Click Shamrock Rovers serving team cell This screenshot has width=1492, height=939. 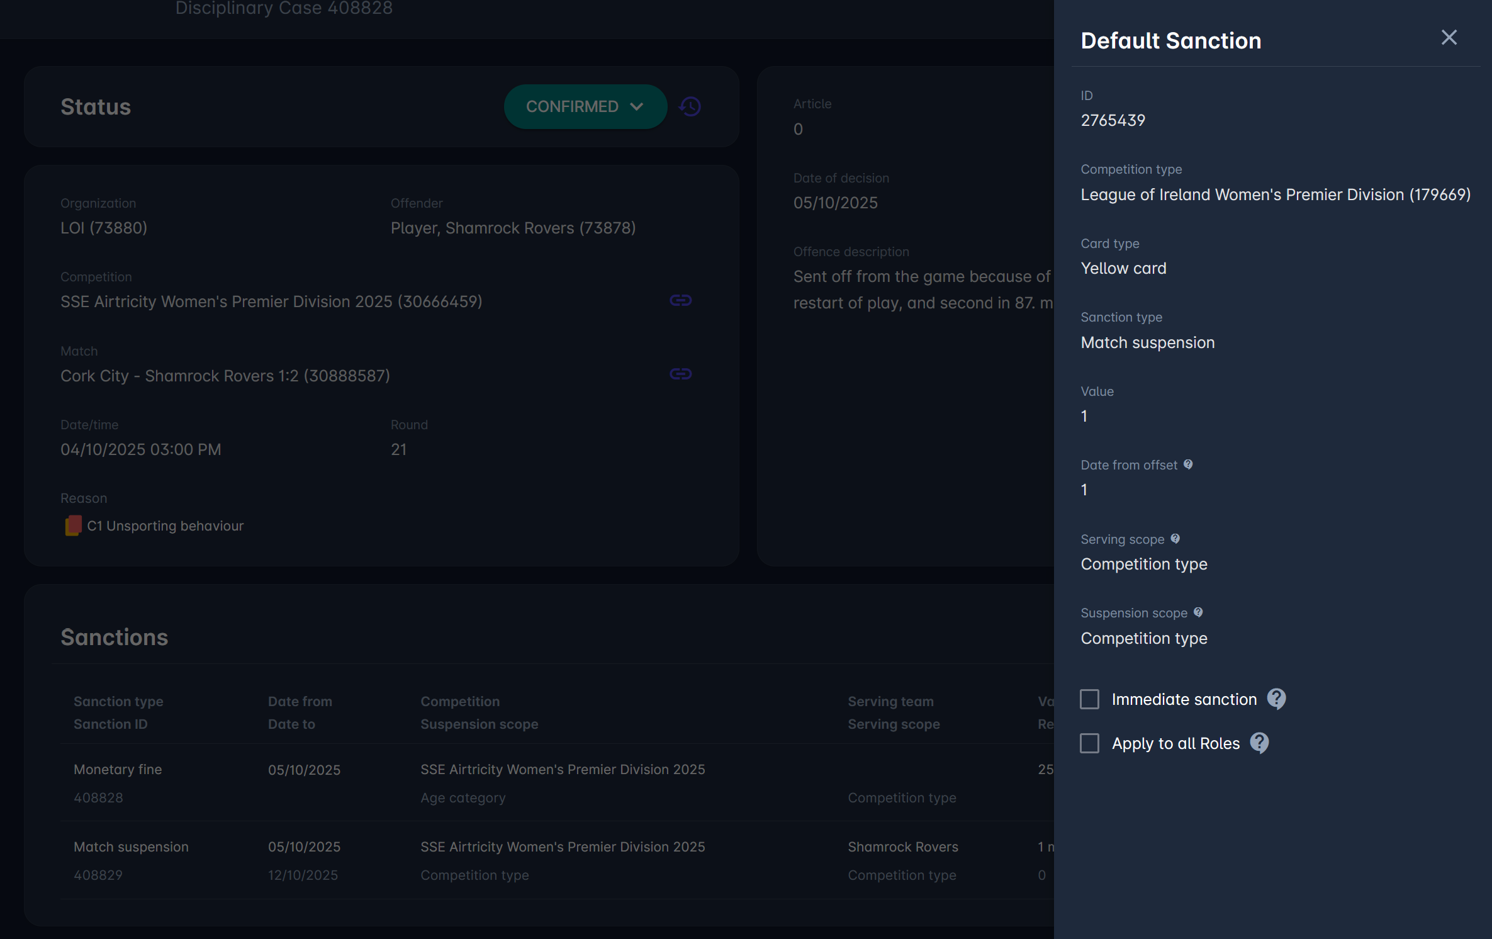pos(902,846)
